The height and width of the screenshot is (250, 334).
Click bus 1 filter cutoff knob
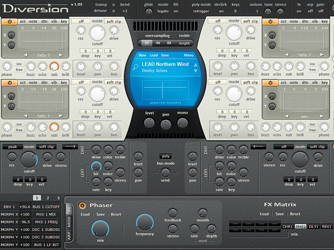(x=29, y=160)
